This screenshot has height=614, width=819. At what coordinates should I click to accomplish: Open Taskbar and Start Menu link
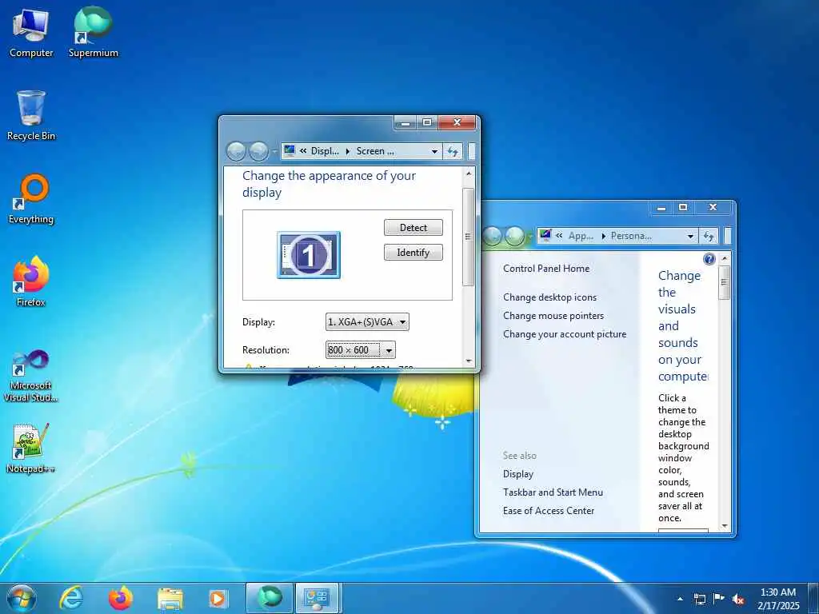pos(553,492)
